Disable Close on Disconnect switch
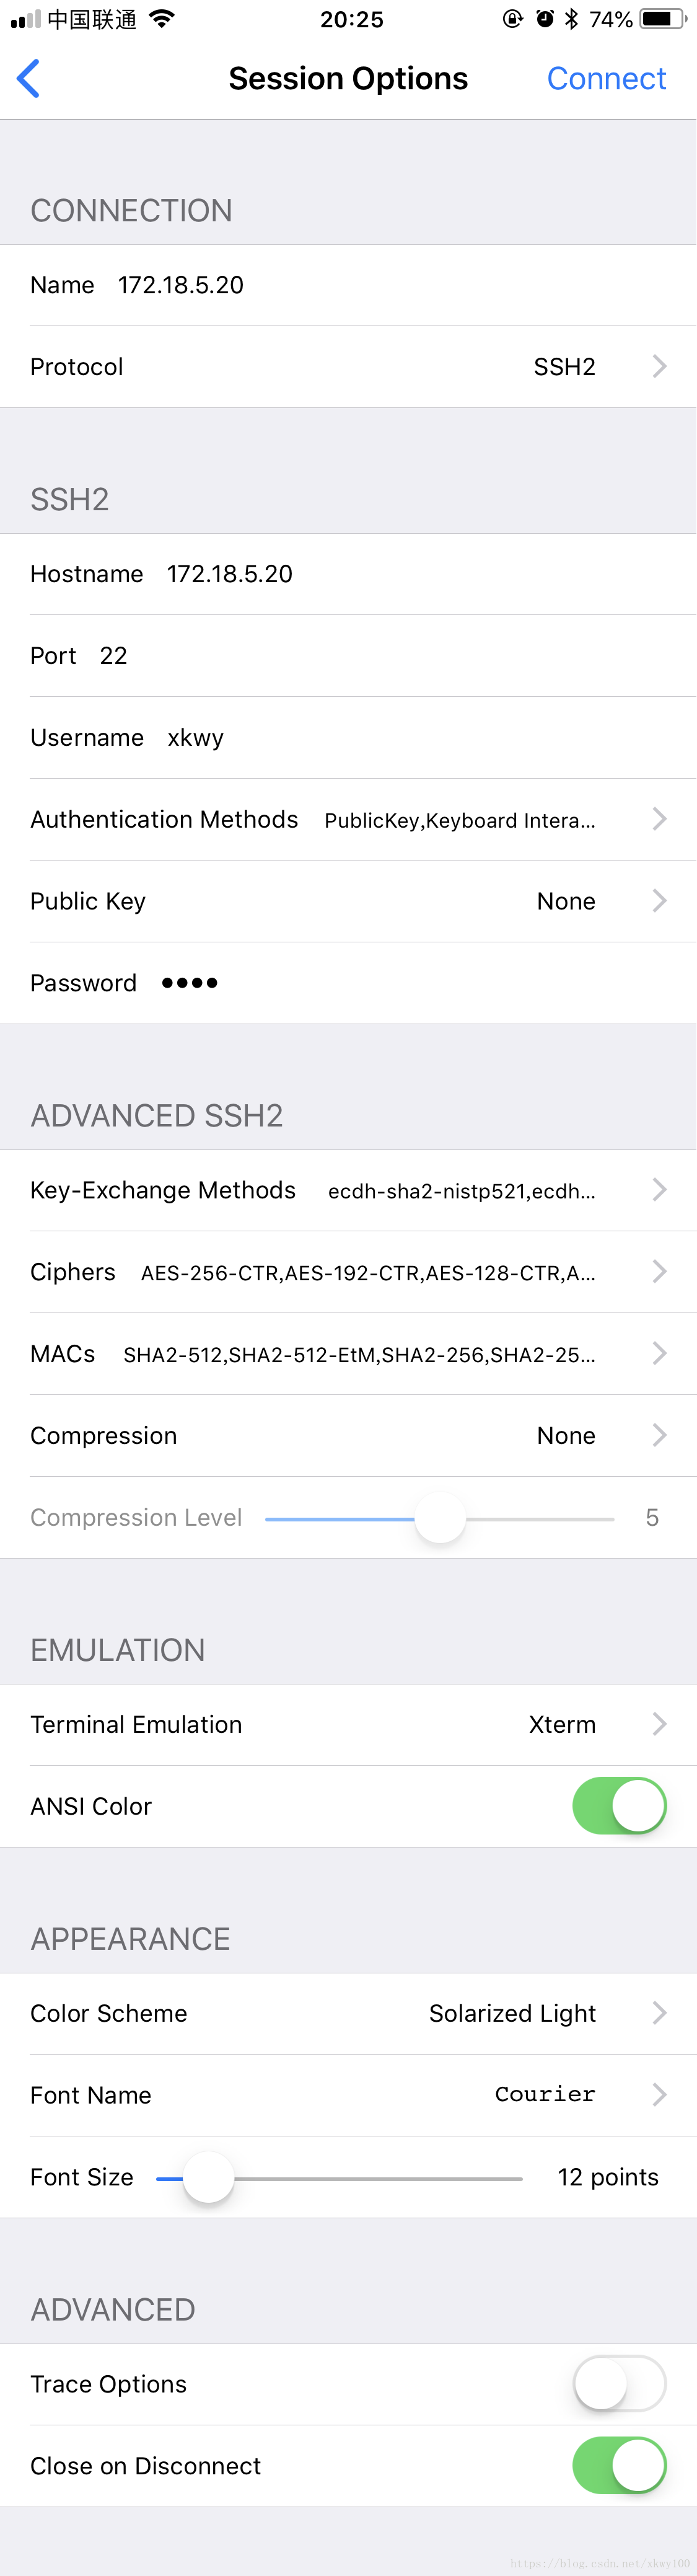Image resolution: width=697 pixels, height=2576 pixels. tap(619, 2465)
